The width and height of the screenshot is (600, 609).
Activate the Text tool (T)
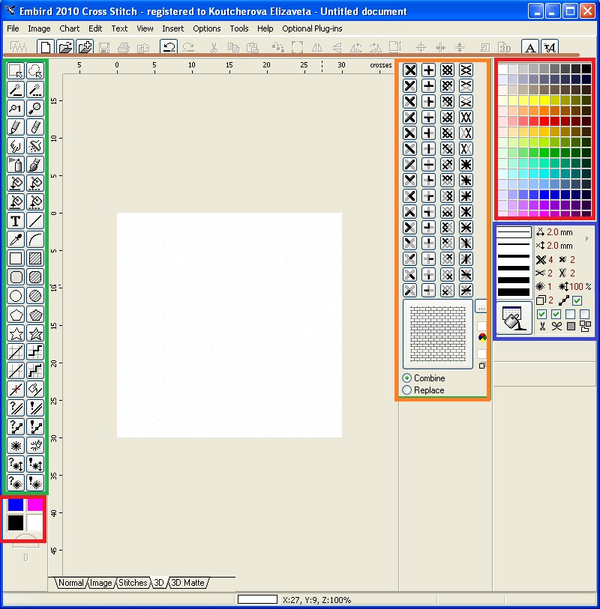point(16,221)
